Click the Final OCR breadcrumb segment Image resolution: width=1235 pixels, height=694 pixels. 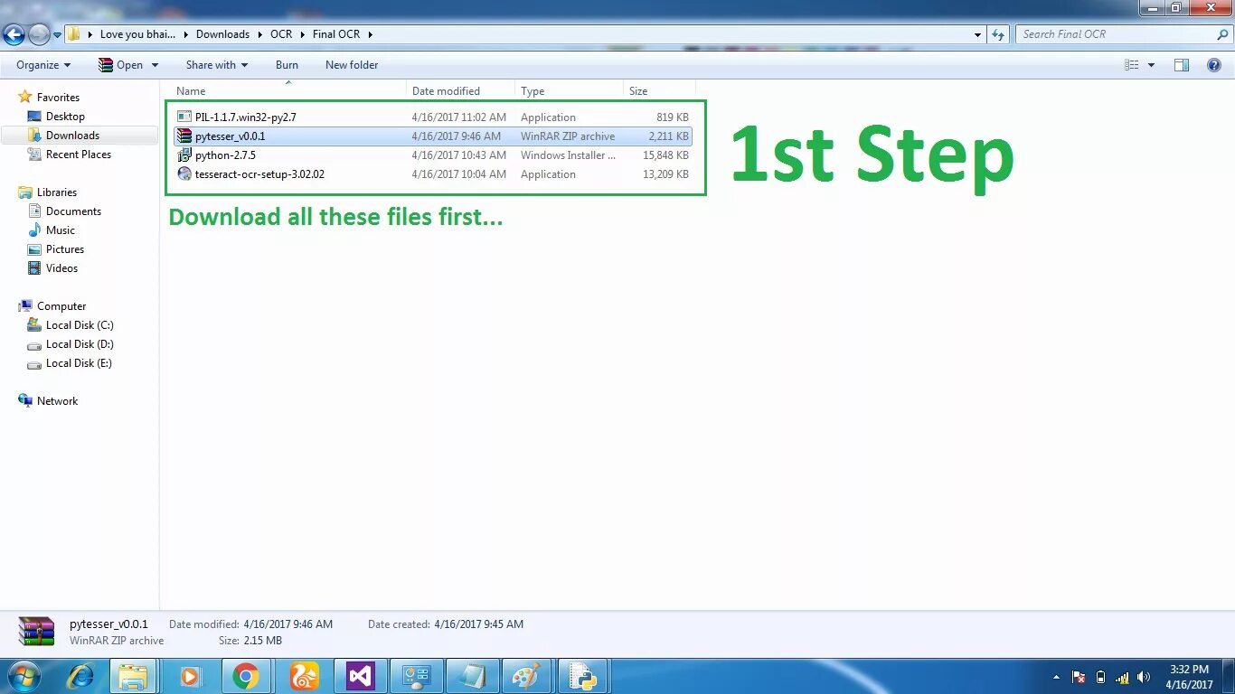pyautogui.click(x=336, y=34)
